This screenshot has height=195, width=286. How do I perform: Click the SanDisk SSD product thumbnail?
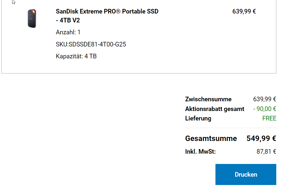[x=32, y=18]
